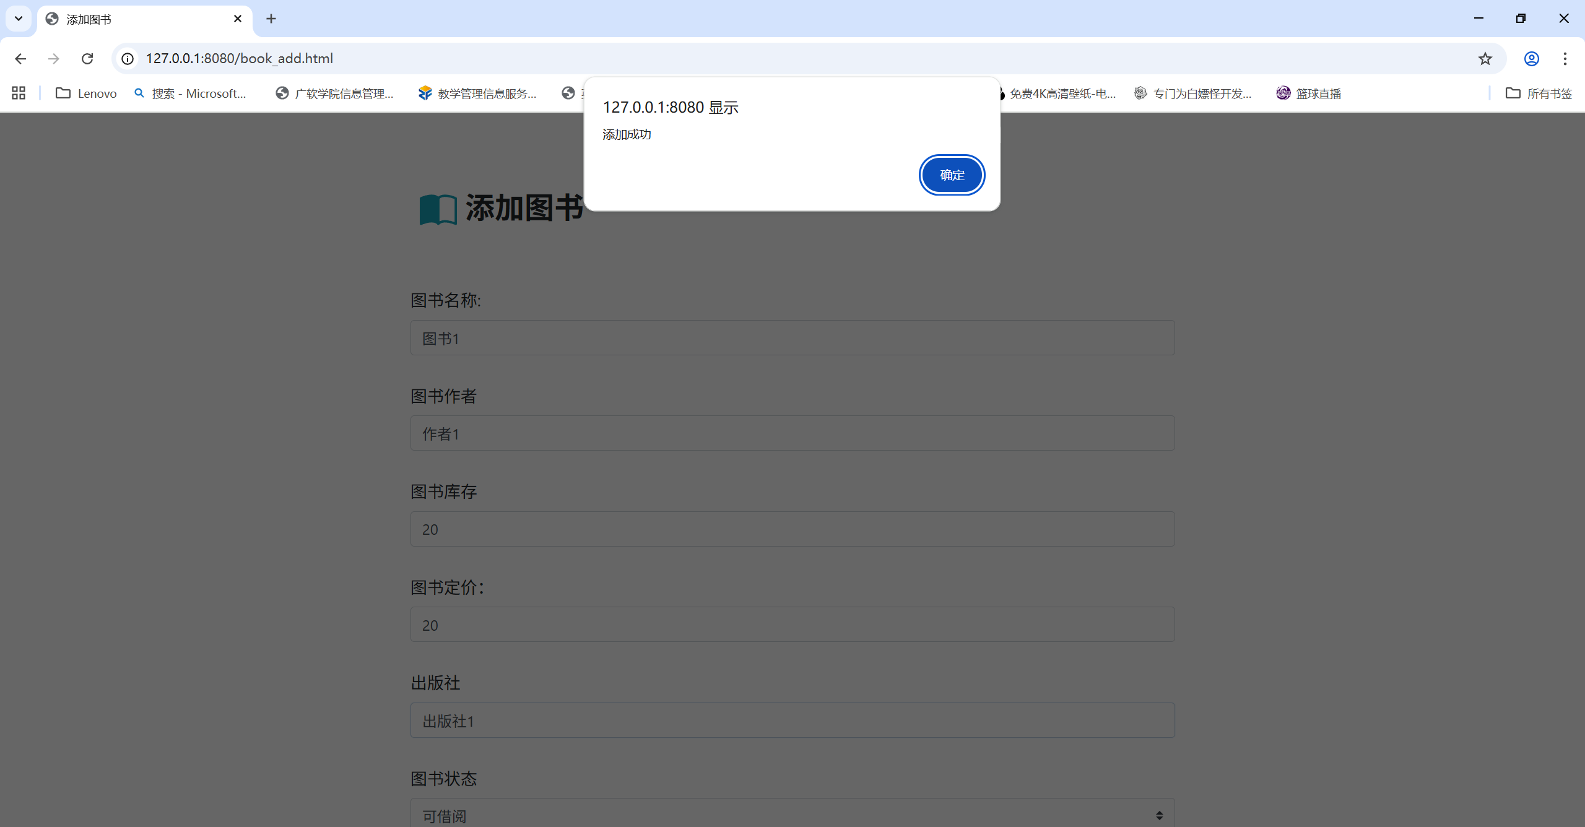Open the Chrome profile icon
Screen dimensions: 1585x827
(x=1531, y=58)
